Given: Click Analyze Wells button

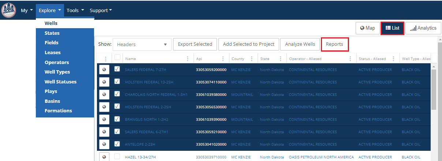Looking at the screenshot, I should 300,44.
